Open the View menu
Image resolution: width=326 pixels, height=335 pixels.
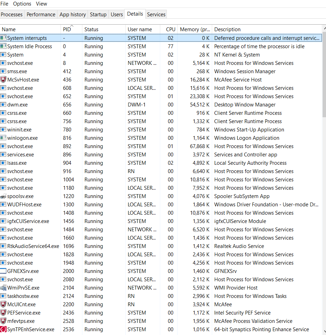(42, 4)
